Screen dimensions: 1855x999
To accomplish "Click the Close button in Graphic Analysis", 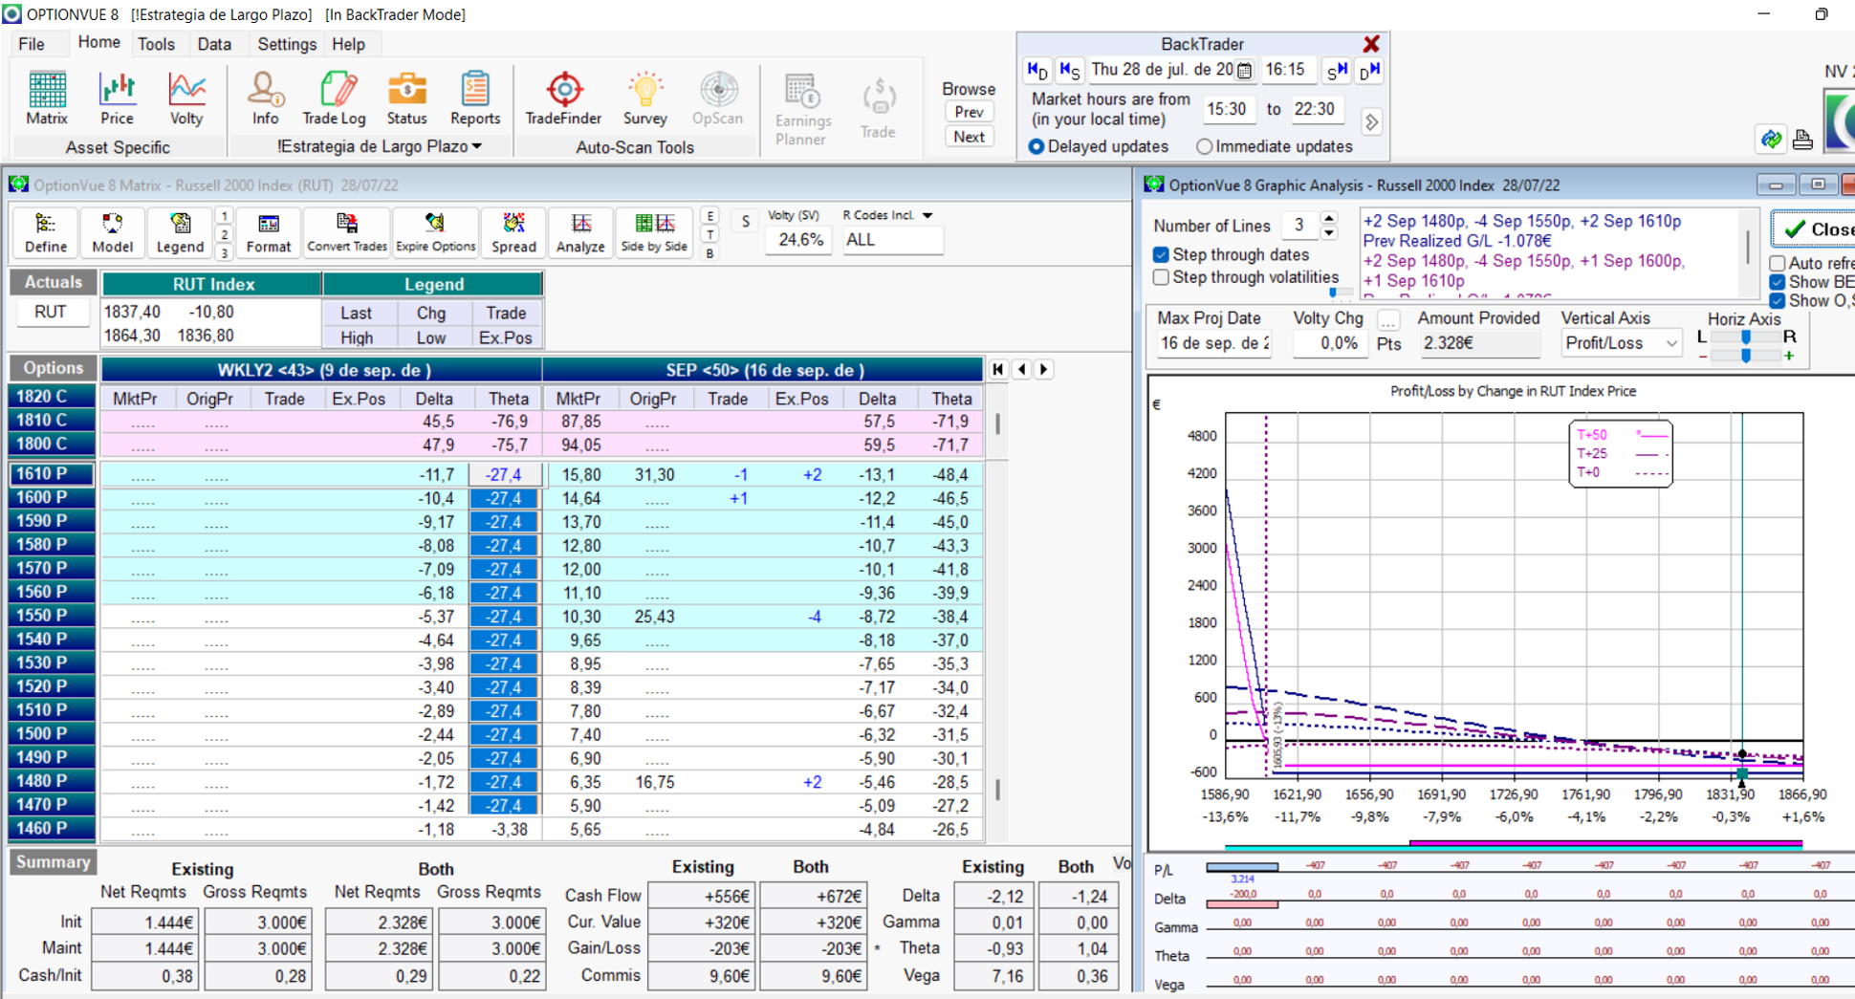I will [1814, 229].
